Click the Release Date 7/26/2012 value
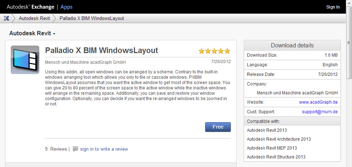 pyautogui.click(x=328, y=74)
